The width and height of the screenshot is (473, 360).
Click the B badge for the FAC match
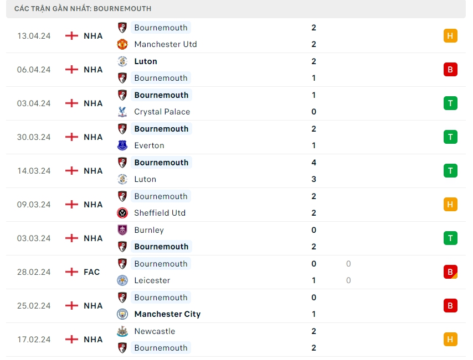pos(450,272)
